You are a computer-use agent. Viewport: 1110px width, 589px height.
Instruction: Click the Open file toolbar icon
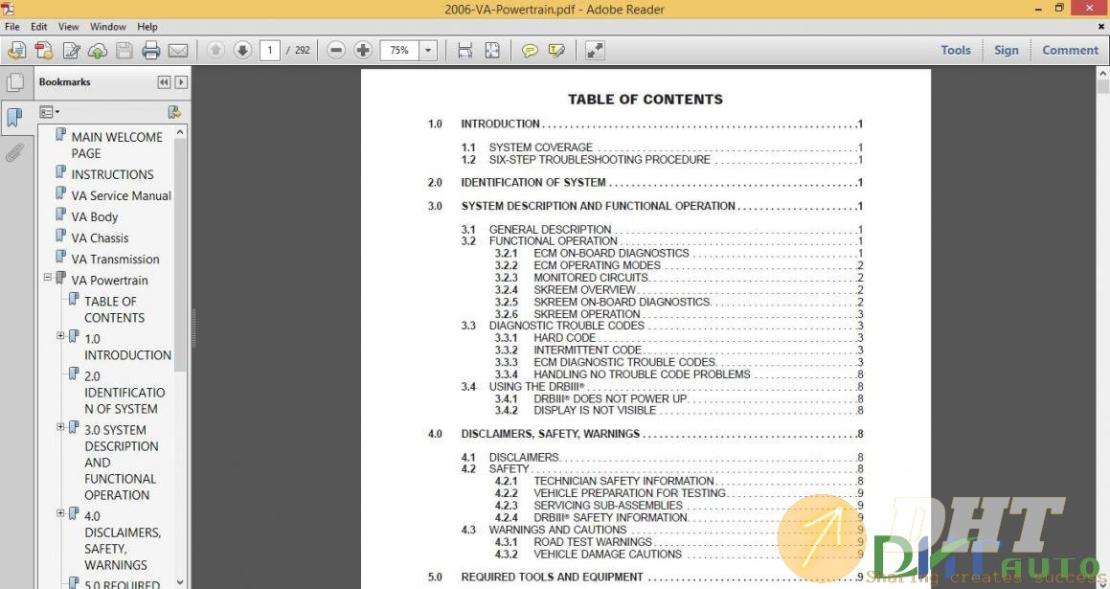pos(17,50)
